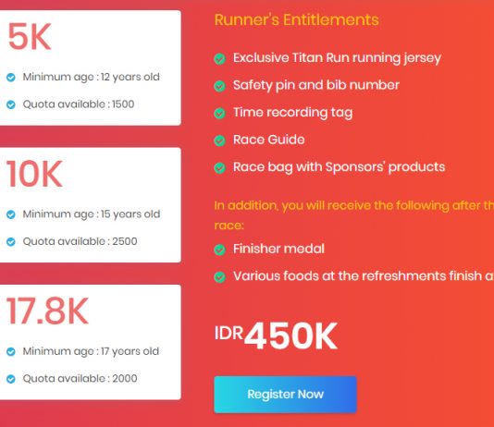
Task: Click blue check icon beside Quota available 1500
Action: (11, 104)
